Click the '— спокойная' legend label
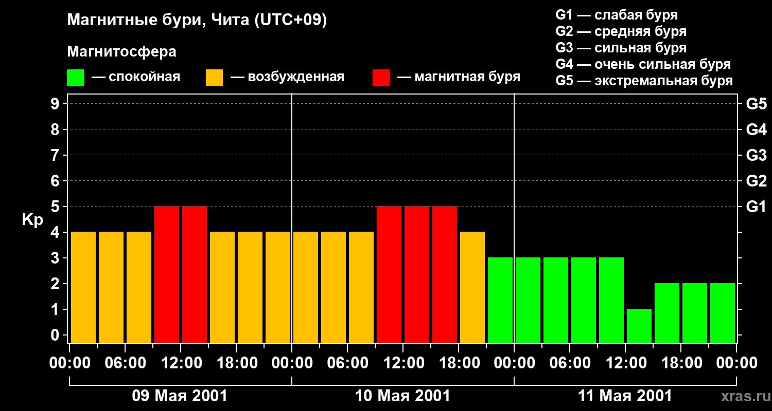The width and height of the screenshot is (772, 411). [x=136, y=77]
